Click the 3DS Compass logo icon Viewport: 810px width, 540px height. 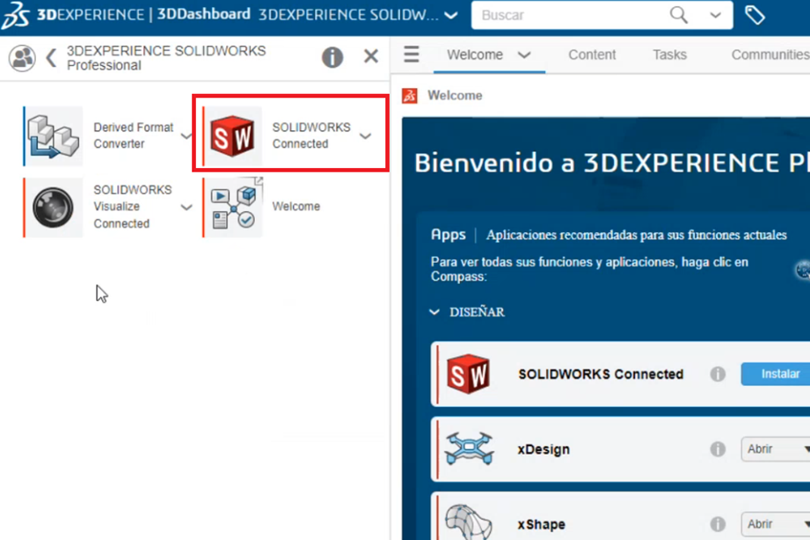point(16,14)
